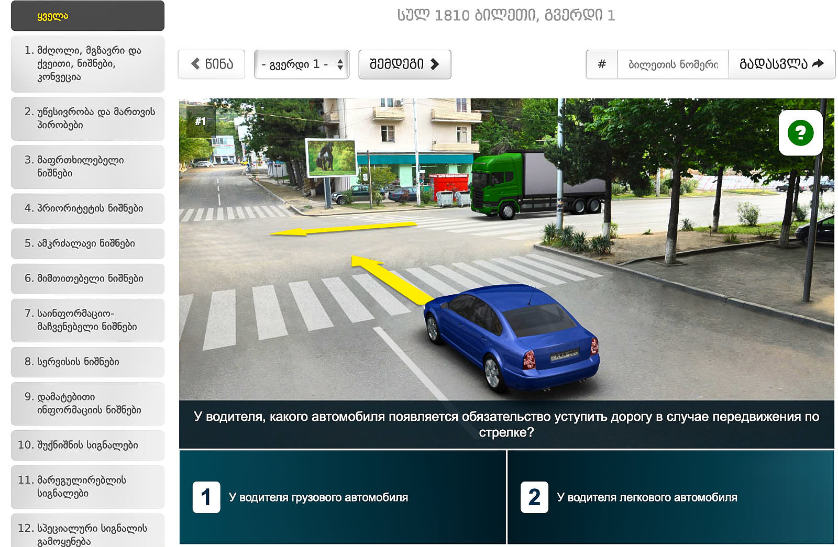The width and height of the screenshot is (838, 547).
Task: Open the გვერდი 1 page dropdown
Action: 302,64
